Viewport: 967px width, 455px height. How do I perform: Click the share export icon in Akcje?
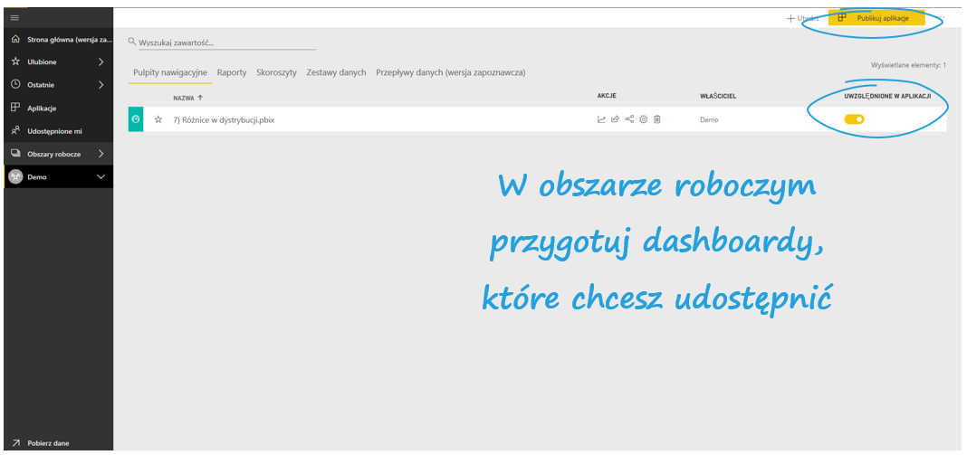[615, 119]
